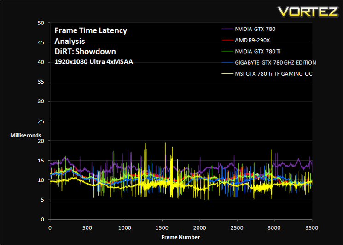The height and width of the screenshot is (245, 343).
Task: Click the Milliseconds axis label
Action: [26, 136]
